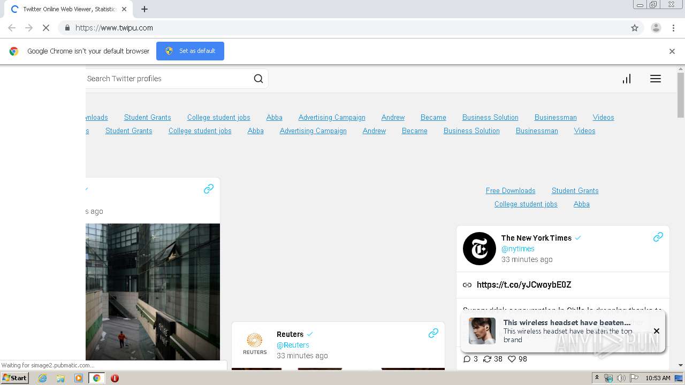This screenshot has width=685, height=385.
Task: Click link icon on the photo tweet card
Action: click(x=209, y=189)
